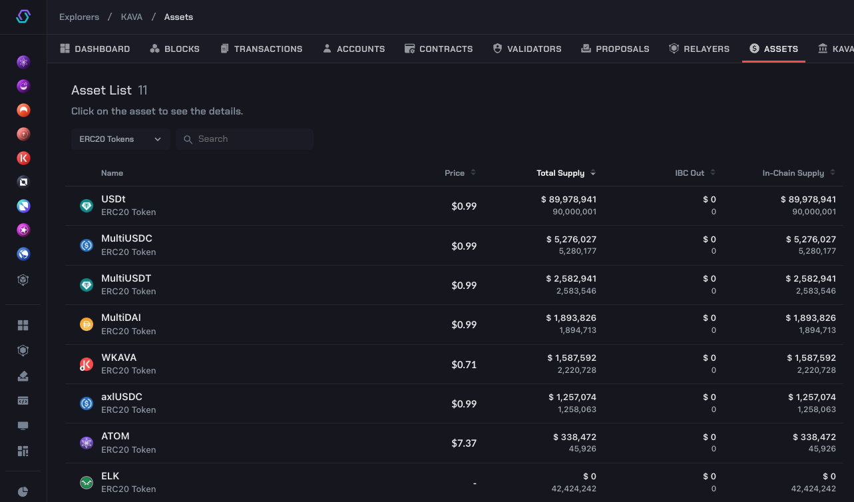Open the hexagon node icon in sidebar
The height and width of the screenshot is (502, 854).
(x=23, y=350)
